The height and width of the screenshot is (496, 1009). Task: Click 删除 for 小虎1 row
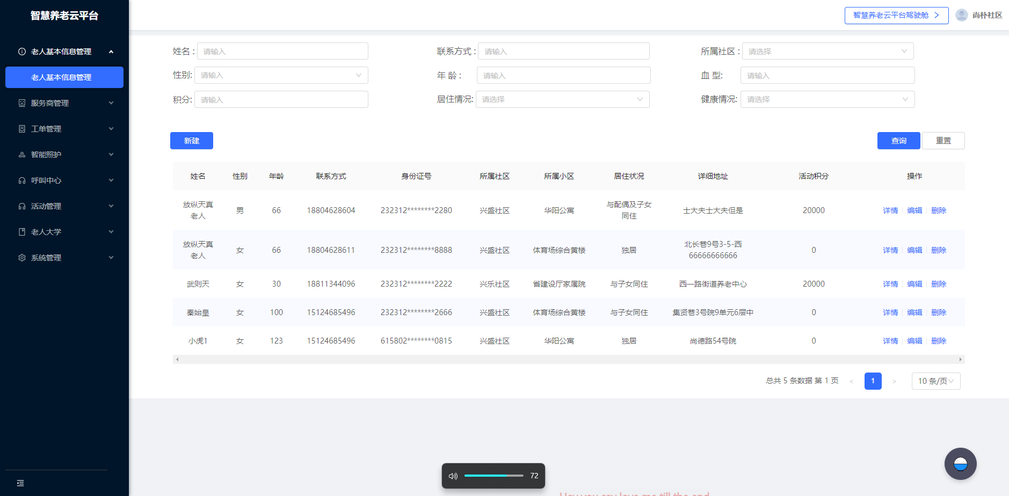pyautogui.click(x=939, y=341)
